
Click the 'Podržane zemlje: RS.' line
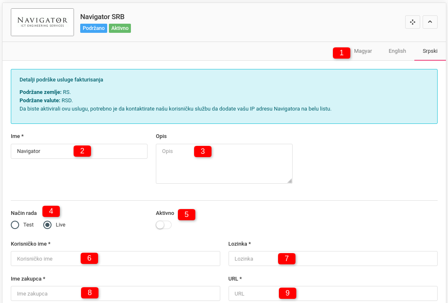point(45,92)
